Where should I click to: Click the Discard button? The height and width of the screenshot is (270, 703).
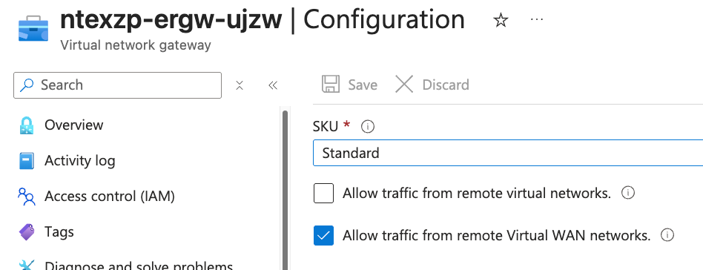432,85
